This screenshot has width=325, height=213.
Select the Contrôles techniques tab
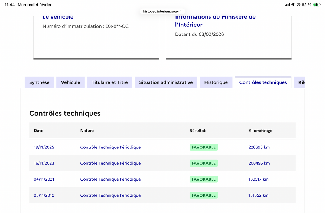263,82
